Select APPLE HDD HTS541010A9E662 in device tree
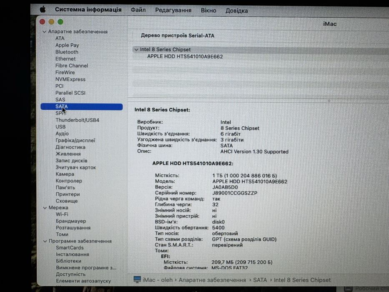Viewport: 389px width, 292px height. [185, 57]
